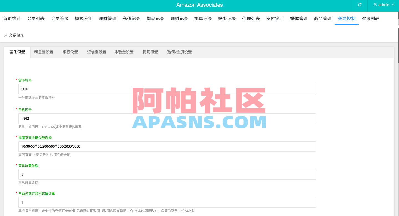Screen dimensions: 399x216
Task: Click the breadcrumb double-chevron icon
Action: pos(6,35)
